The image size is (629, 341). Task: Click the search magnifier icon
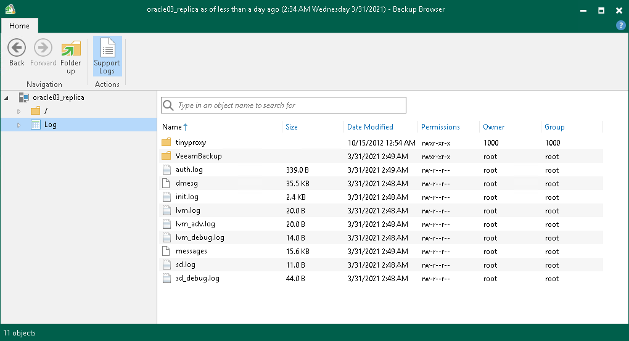[x=168, y=105]
